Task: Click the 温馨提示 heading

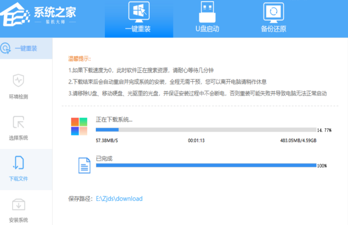Action: pos(80,59)
